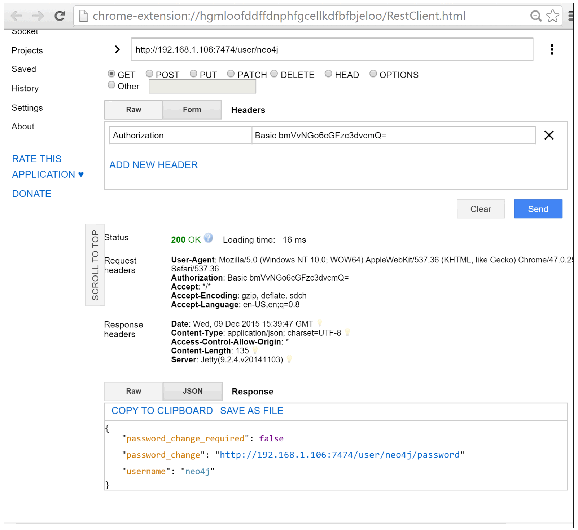
Task: Click the Clear button
Action: tap(481, 209)
